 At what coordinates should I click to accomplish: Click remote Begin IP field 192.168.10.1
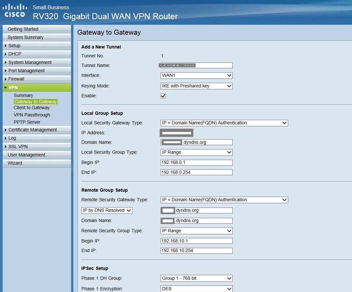(196, 241)
